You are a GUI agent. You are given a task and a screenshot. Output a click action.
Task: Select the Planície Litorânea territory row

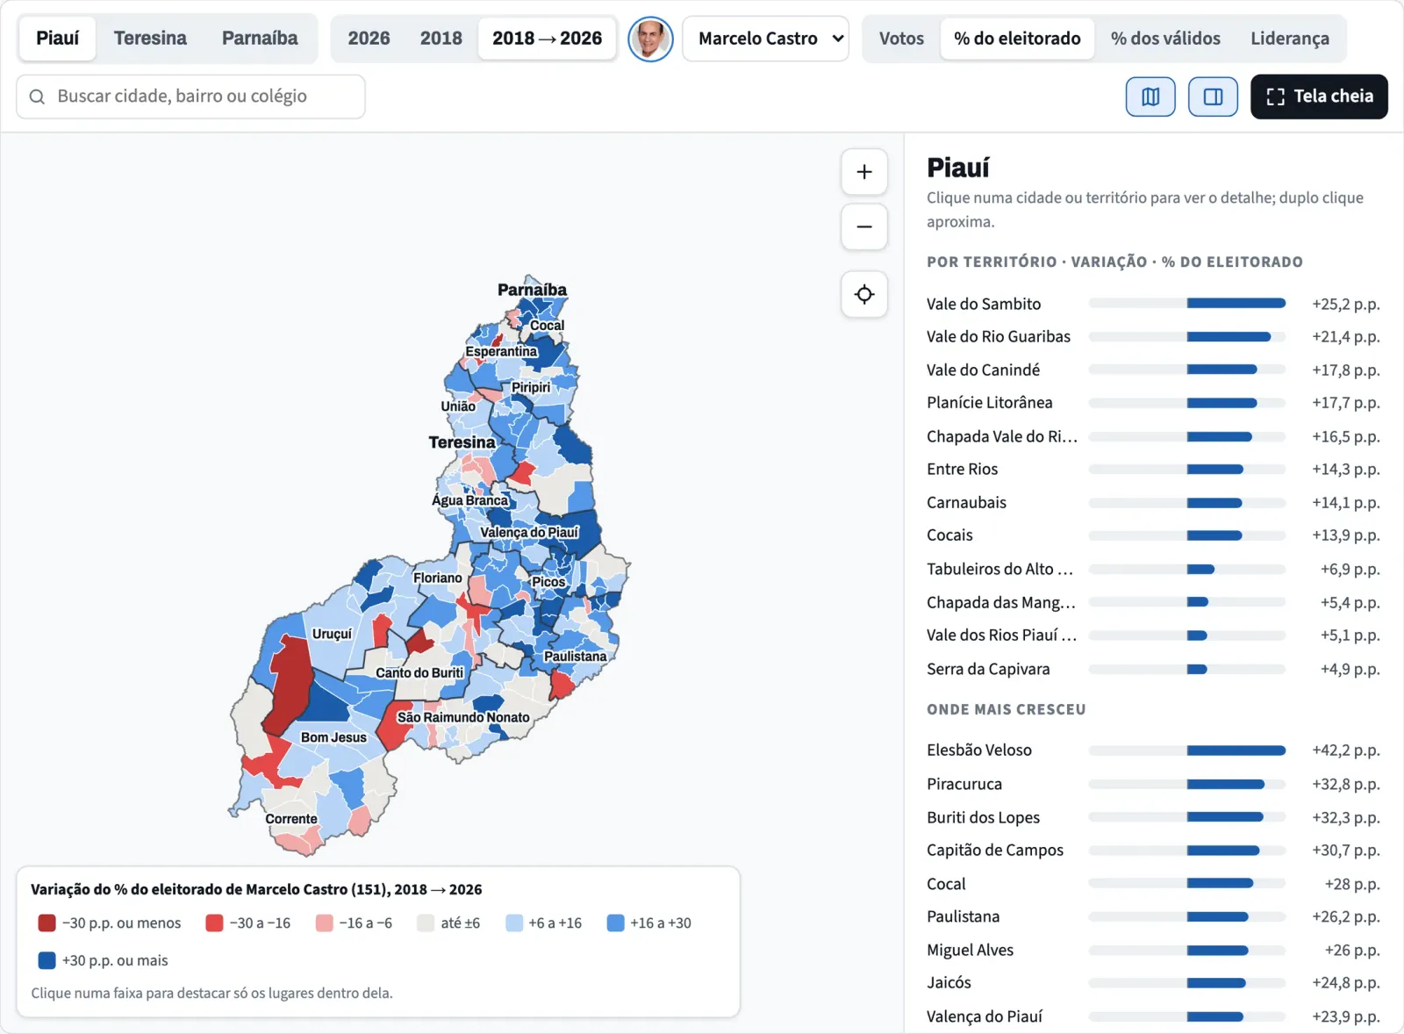pos(1153,403)
